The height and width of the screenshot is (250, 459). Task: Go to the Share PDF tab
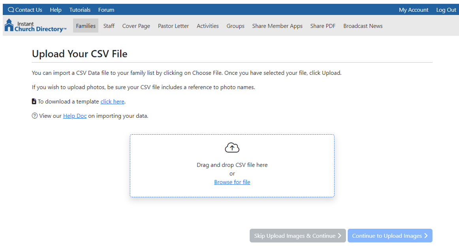coord(323,26)
